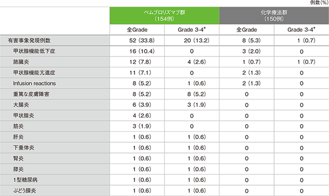
Task: Select the 甲状腺機能低下症 row label
Action: pyautogui.click(x=34, y=51)
